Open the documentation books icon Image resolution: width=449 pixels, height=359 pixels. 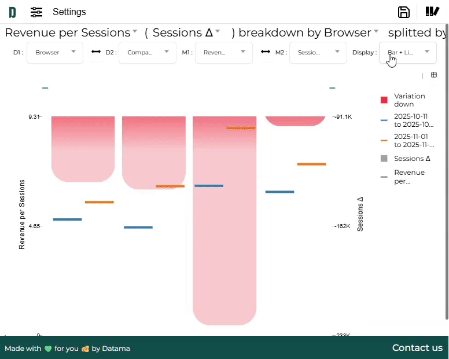coord(432,12)
